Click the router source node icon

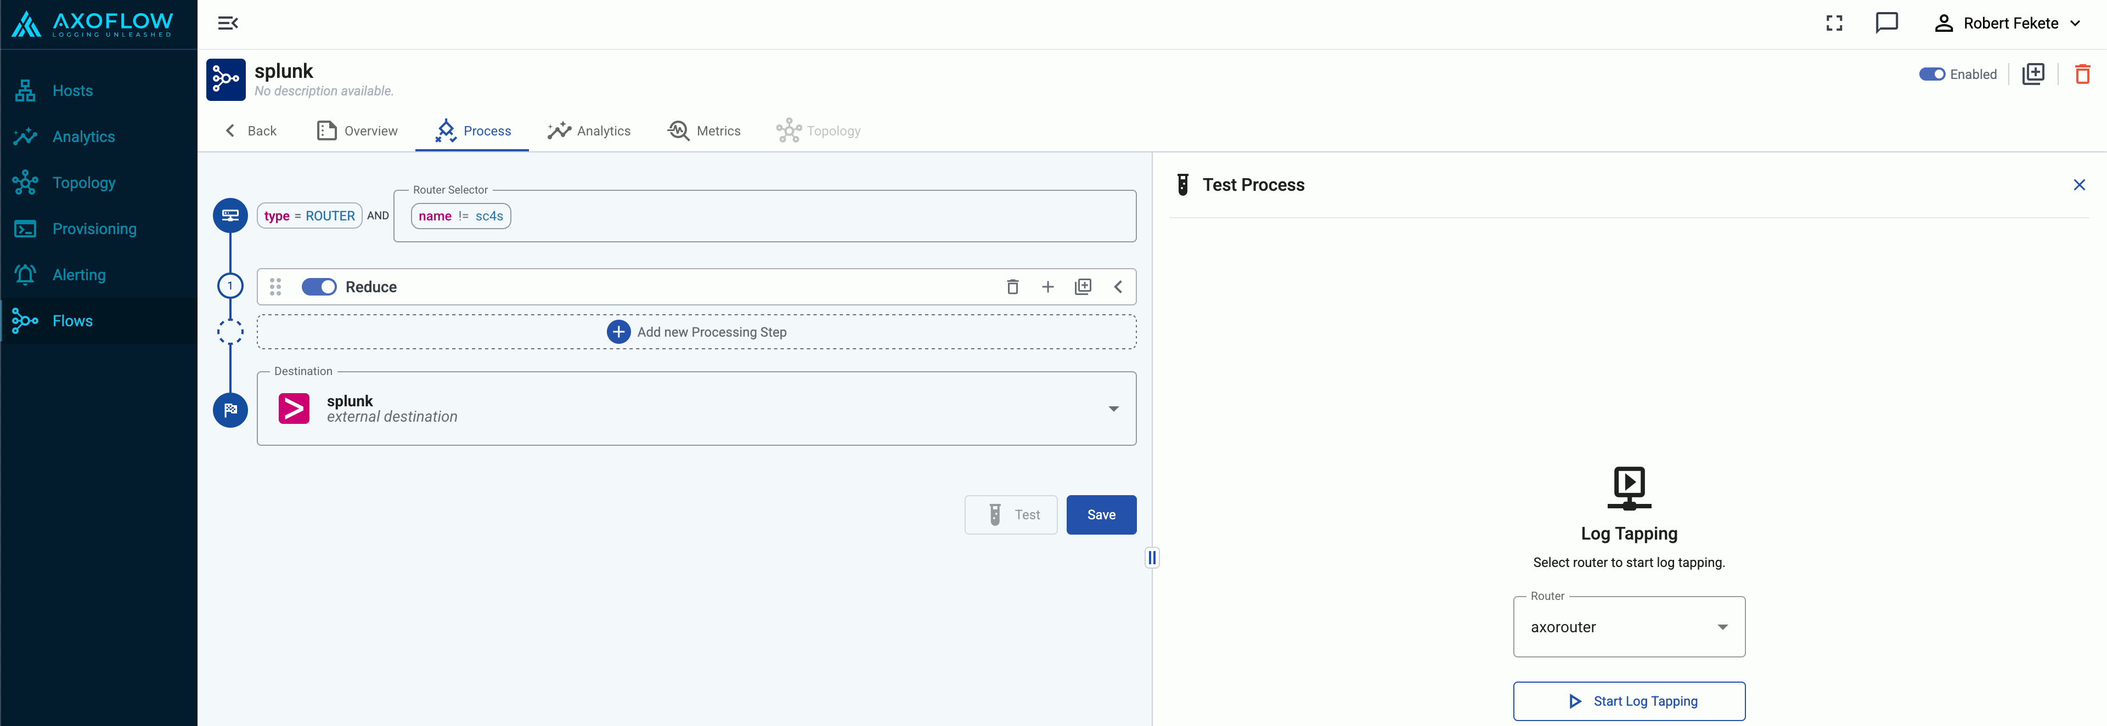[x=230, y=215]
